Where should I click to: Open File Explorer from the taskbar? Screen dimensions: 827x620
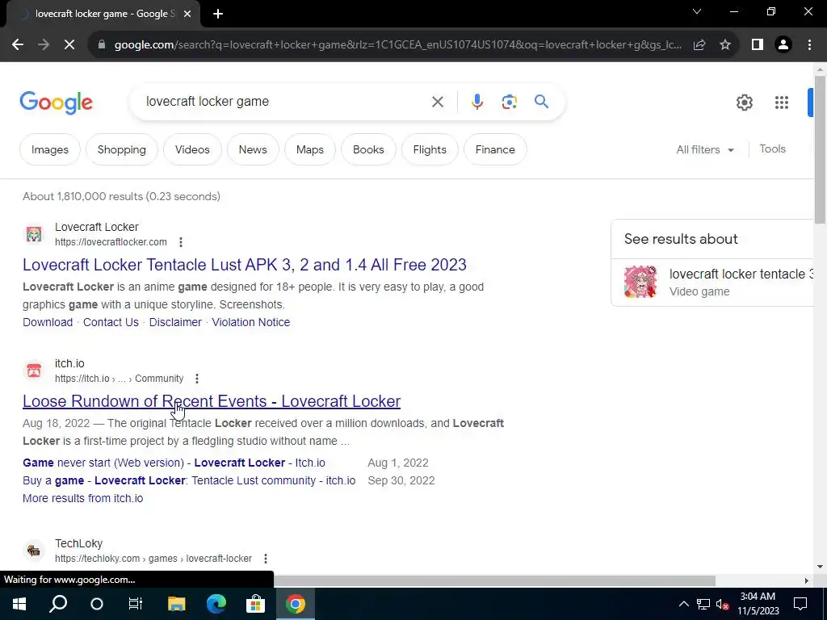[177, 604]
